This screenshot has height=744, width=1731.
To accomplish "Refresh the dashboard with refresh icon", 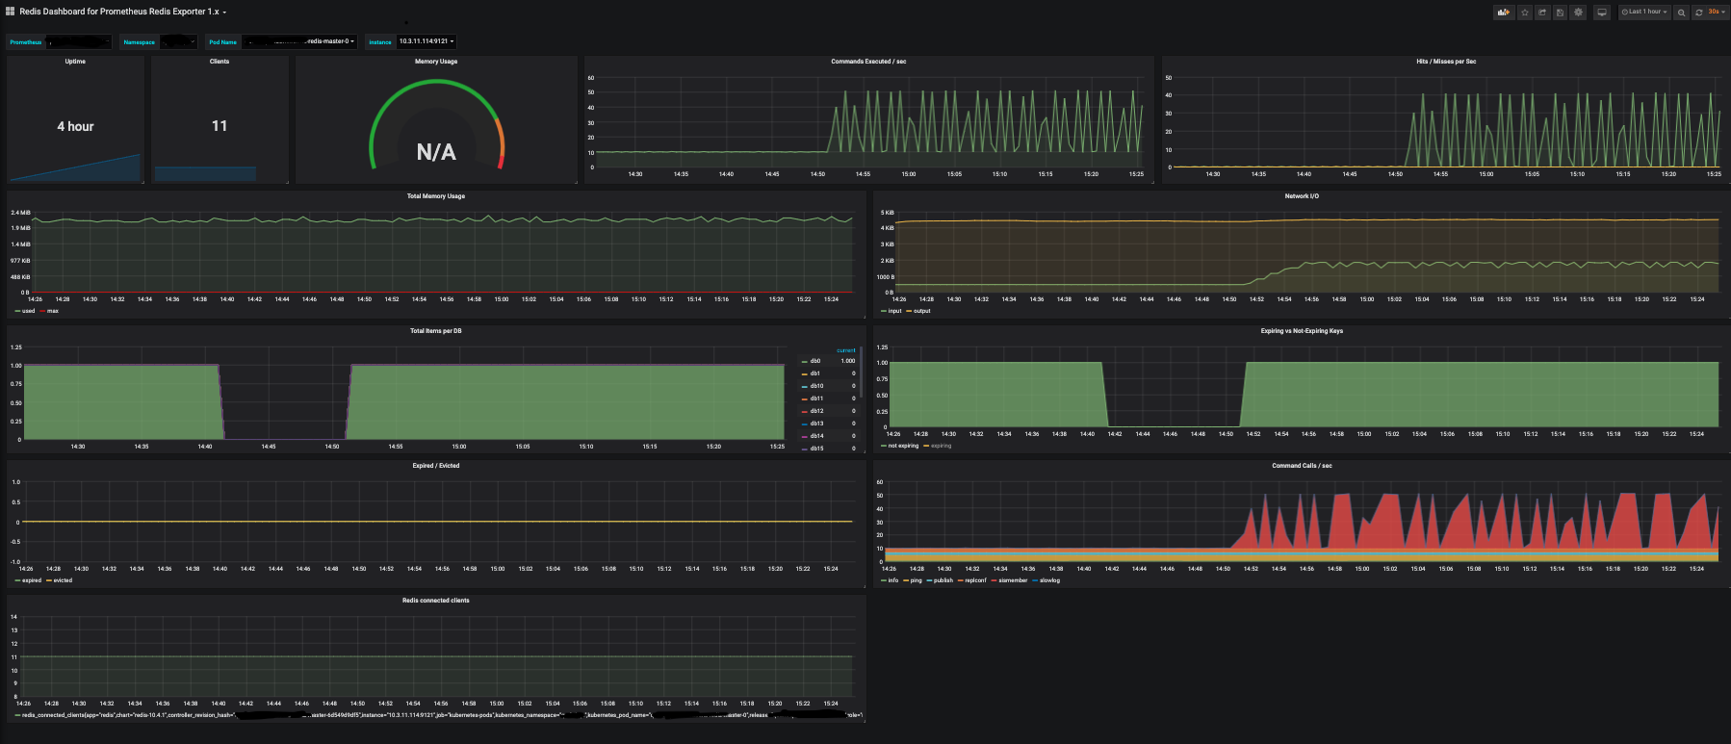I will point(1699,13).
